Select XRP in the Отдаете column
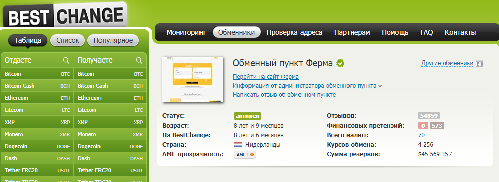Screen dimensions: 499x182 pos(37,122)
